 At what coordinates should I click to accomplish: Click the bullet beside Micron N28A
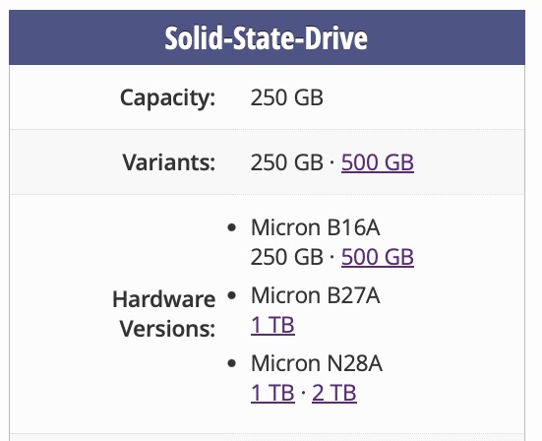pos(232,363)
